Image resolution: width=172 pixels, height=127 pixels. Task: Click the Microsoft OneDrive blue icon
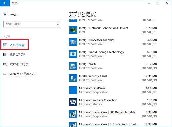point(73,90)
